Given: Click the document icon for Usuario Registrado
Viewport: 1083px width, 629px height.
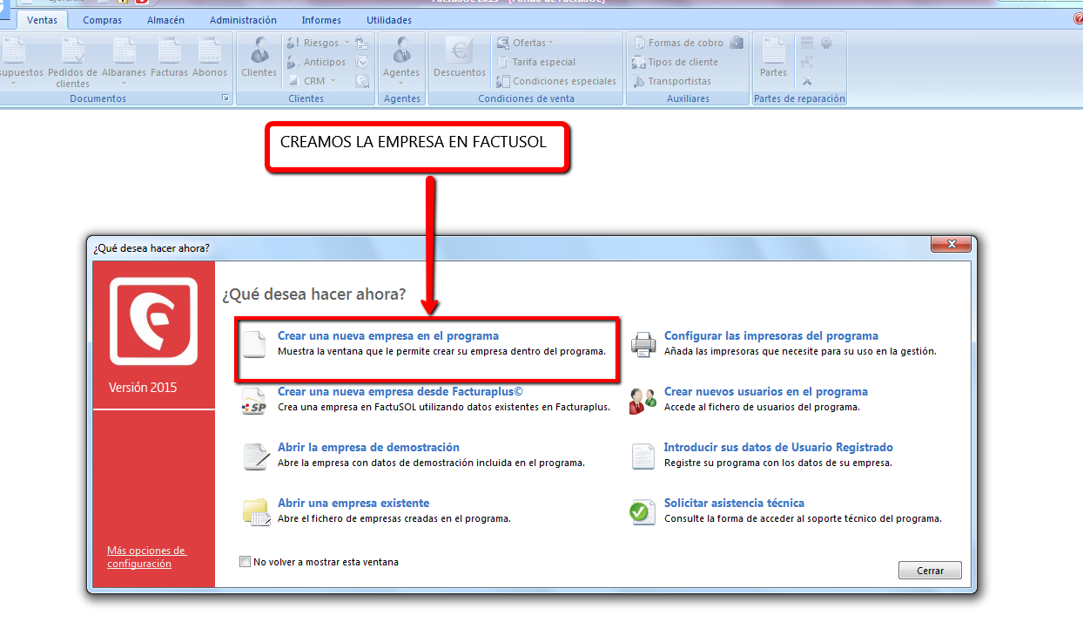Looking at the screenshot, I should 642,456.
